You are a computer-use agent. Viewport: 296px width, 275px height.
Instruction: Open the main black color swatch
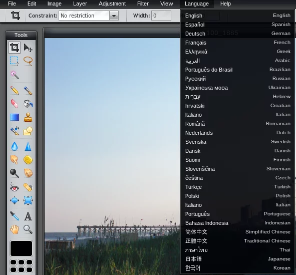pos(21,248)
